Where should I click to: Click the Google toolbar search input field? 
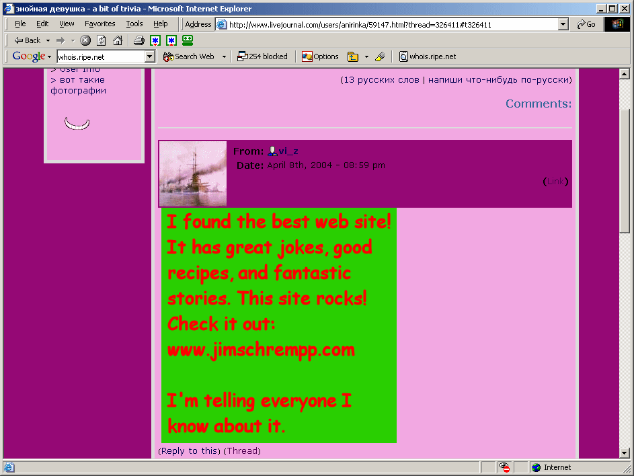tap(101, 56)
